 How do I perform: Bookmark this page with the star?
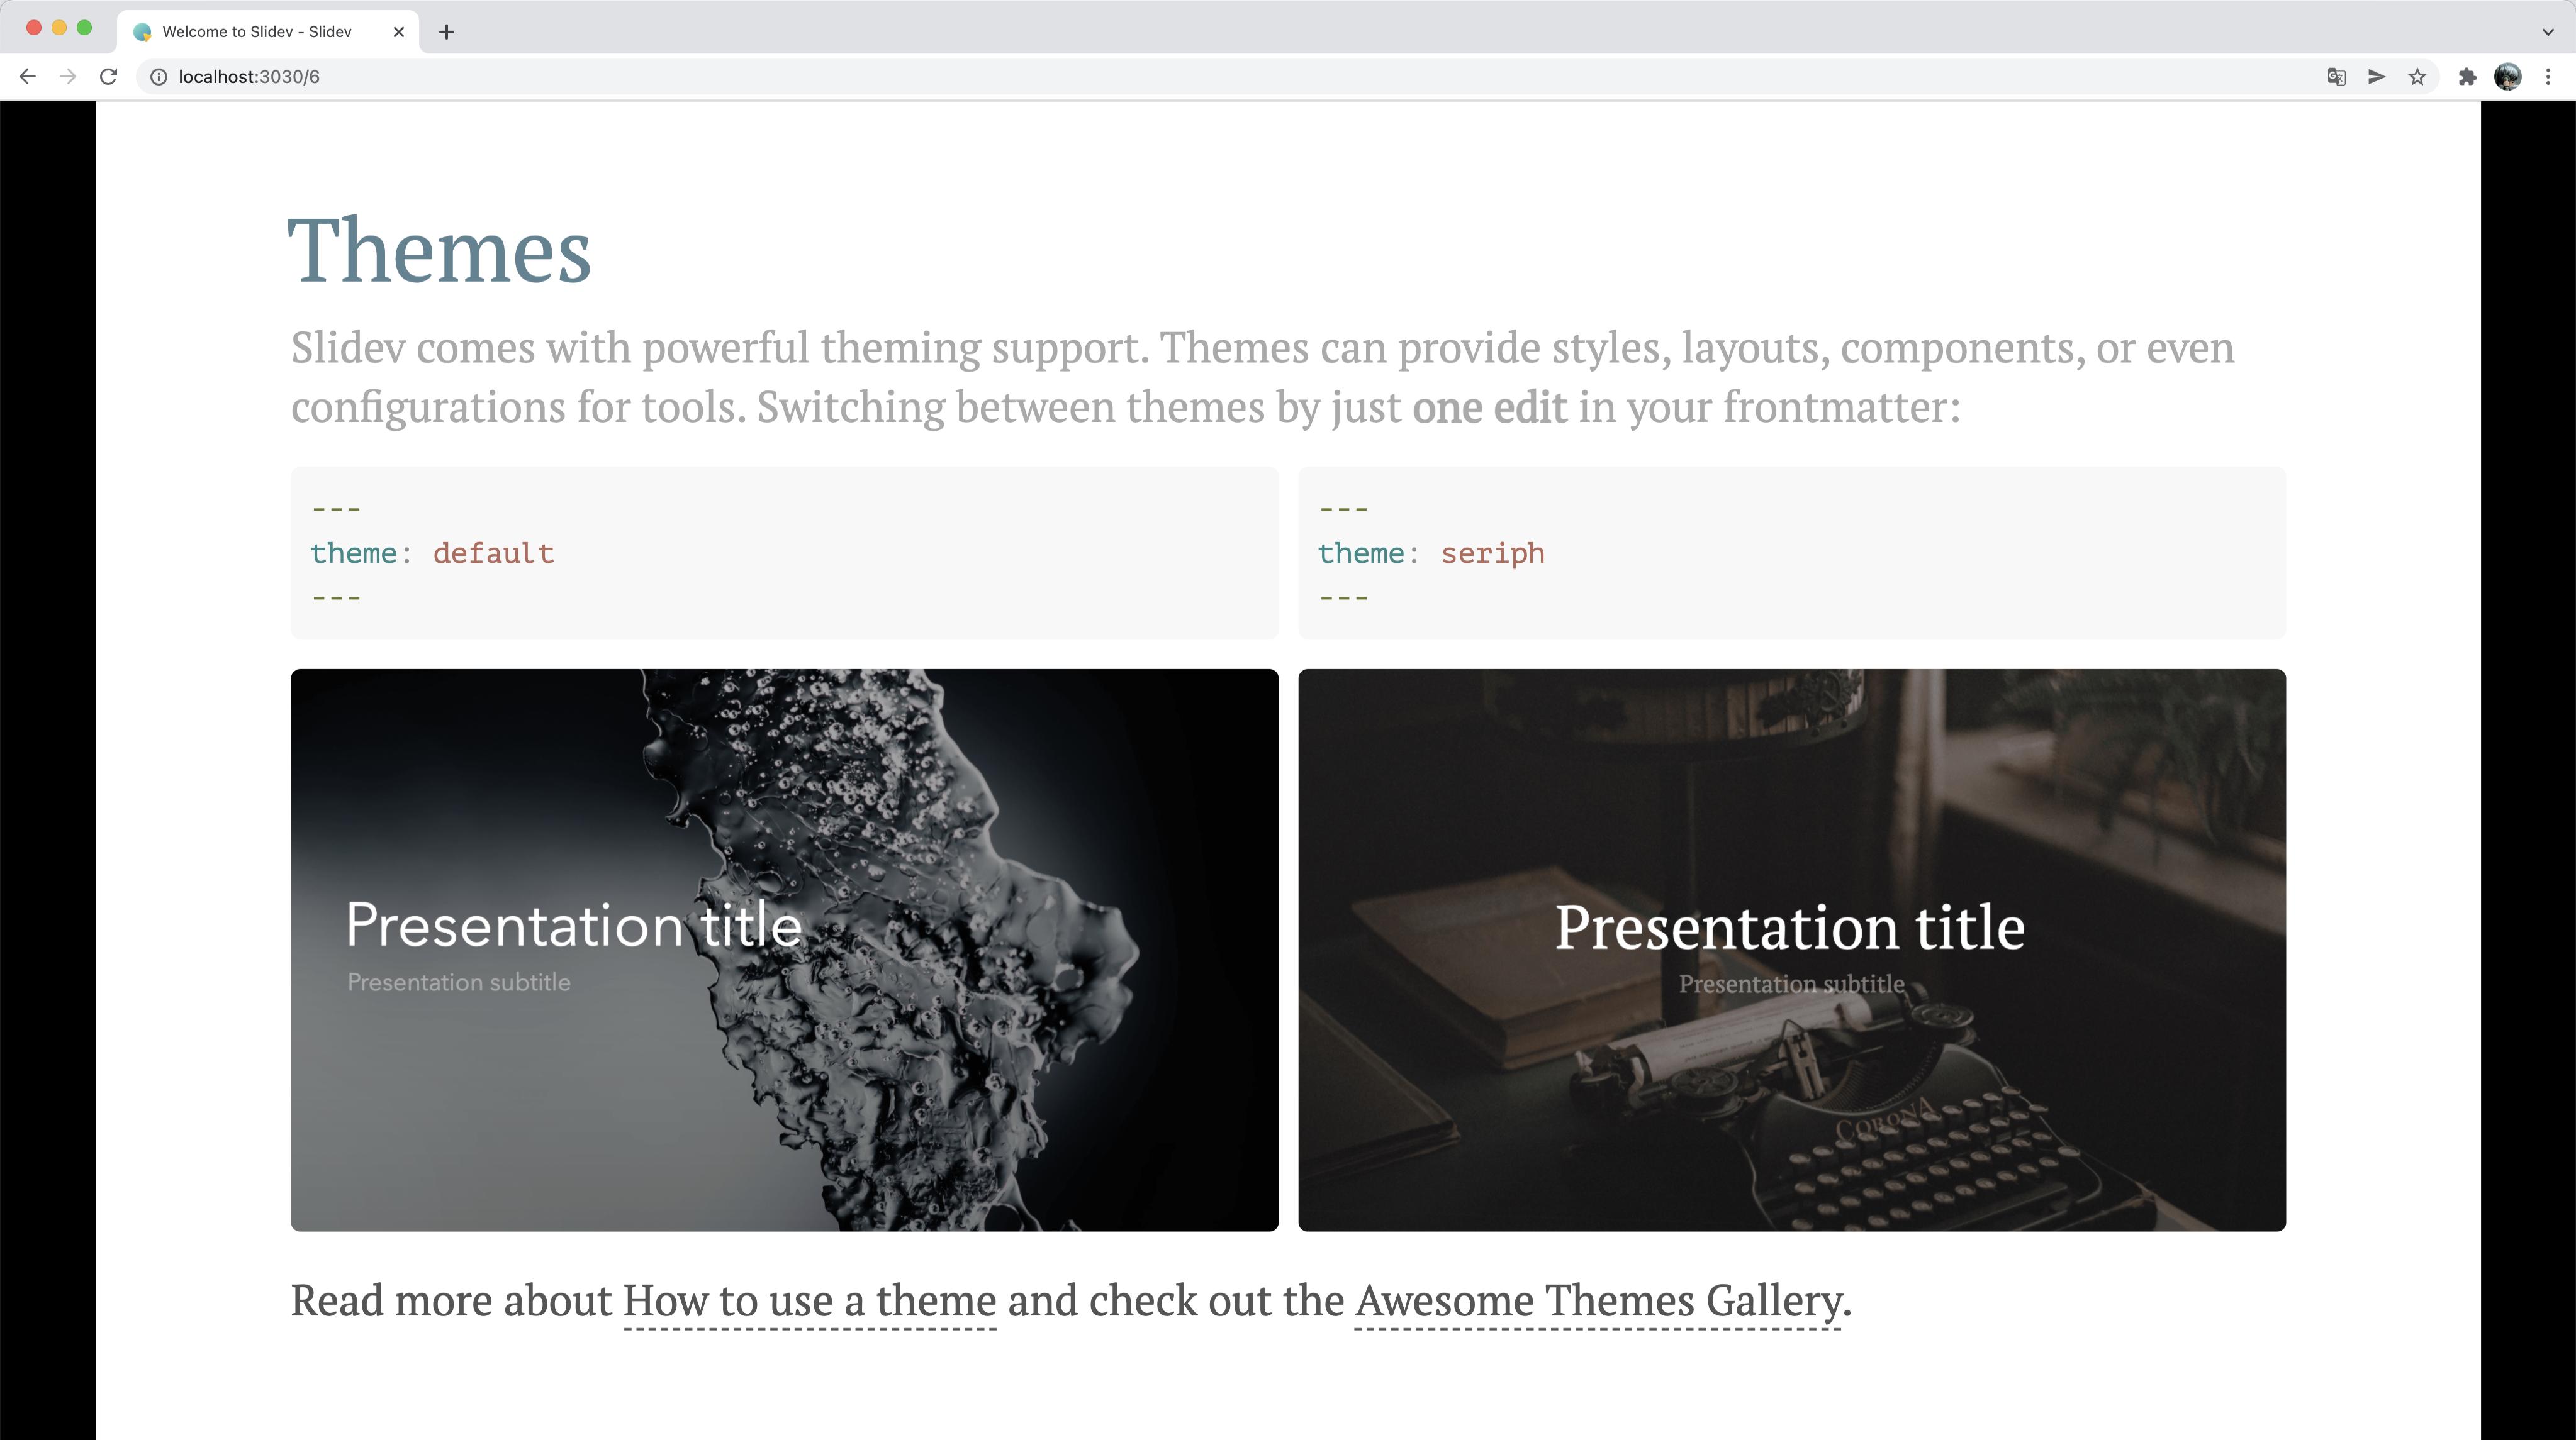[x=2417, y=77]
